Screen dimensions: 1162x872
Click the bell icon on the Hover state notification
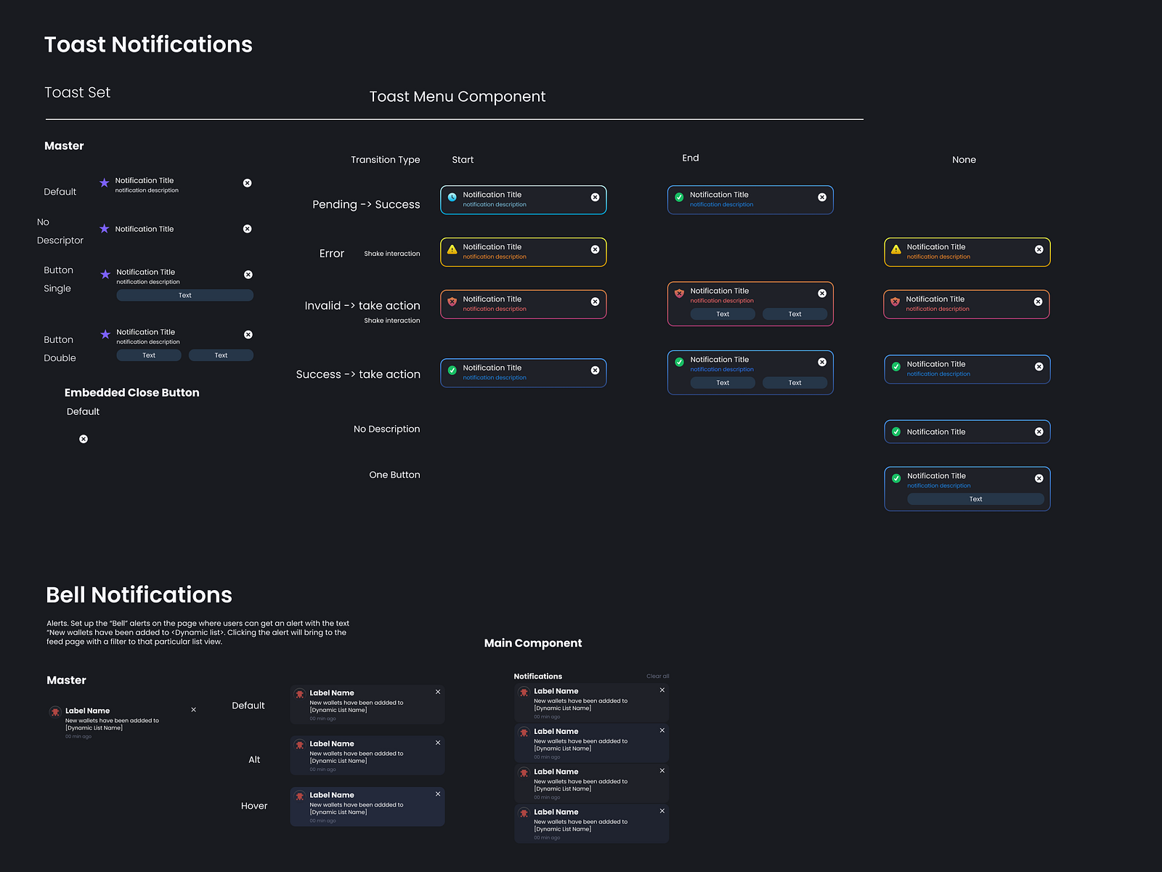click(299, 795)
